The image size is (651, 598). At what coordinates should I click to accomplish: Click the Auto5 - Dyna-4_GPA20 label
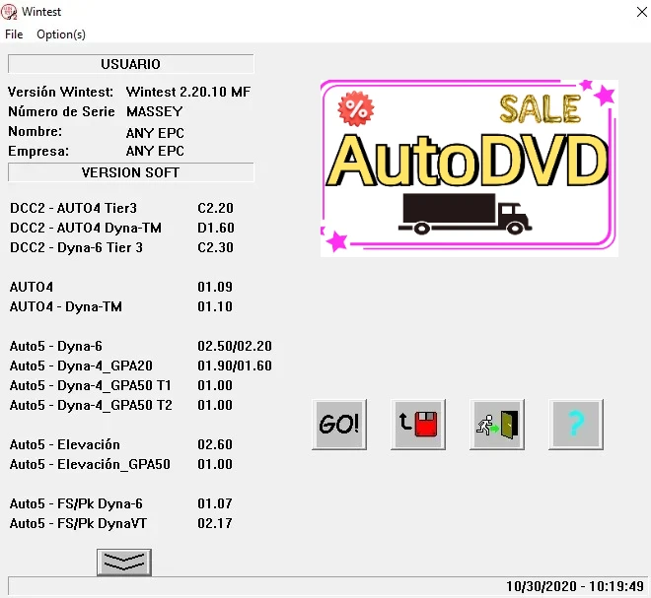[x=81, y=365]
